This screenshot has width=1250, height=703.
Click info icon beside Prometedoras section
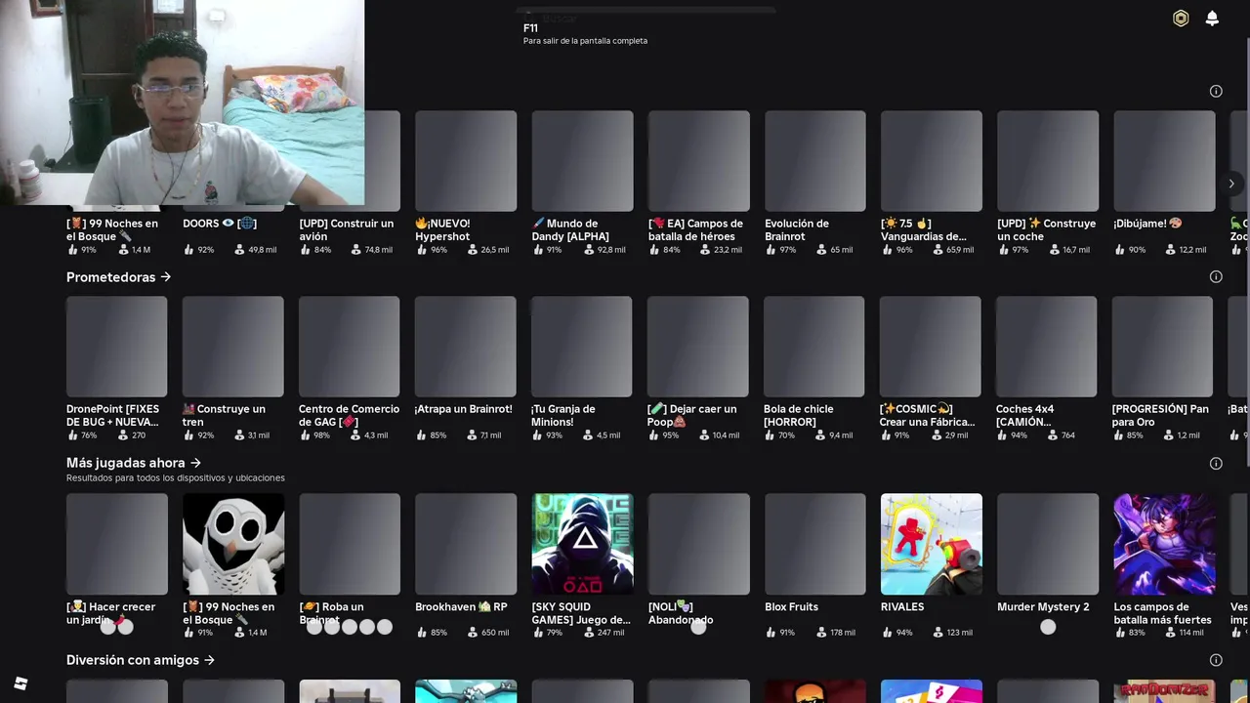point(1216,276)
